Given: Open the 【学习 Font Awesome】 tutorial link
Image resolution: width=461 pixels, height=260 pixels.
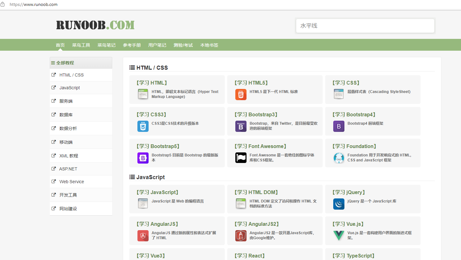Looking at the screenshot, I should point(260,146).
